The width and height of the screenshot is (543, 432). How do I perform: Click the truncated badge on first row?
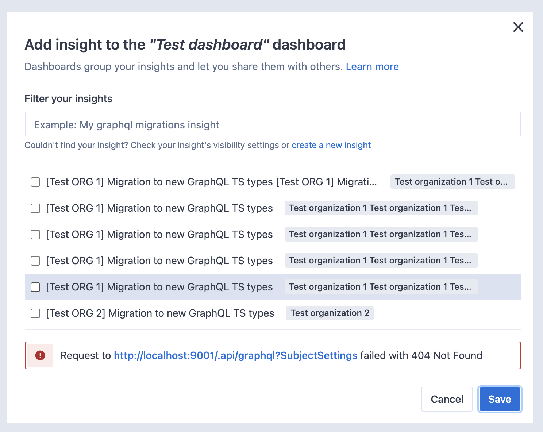tap(452, 182)
